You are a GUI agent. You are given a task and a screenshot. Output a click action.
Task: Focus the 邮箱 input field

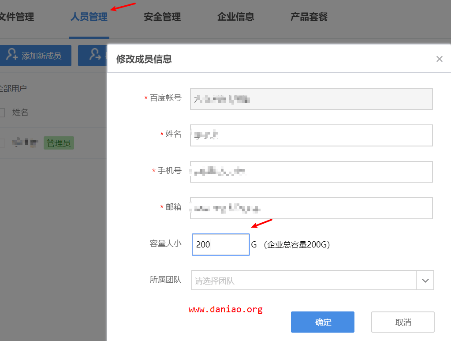311,208
